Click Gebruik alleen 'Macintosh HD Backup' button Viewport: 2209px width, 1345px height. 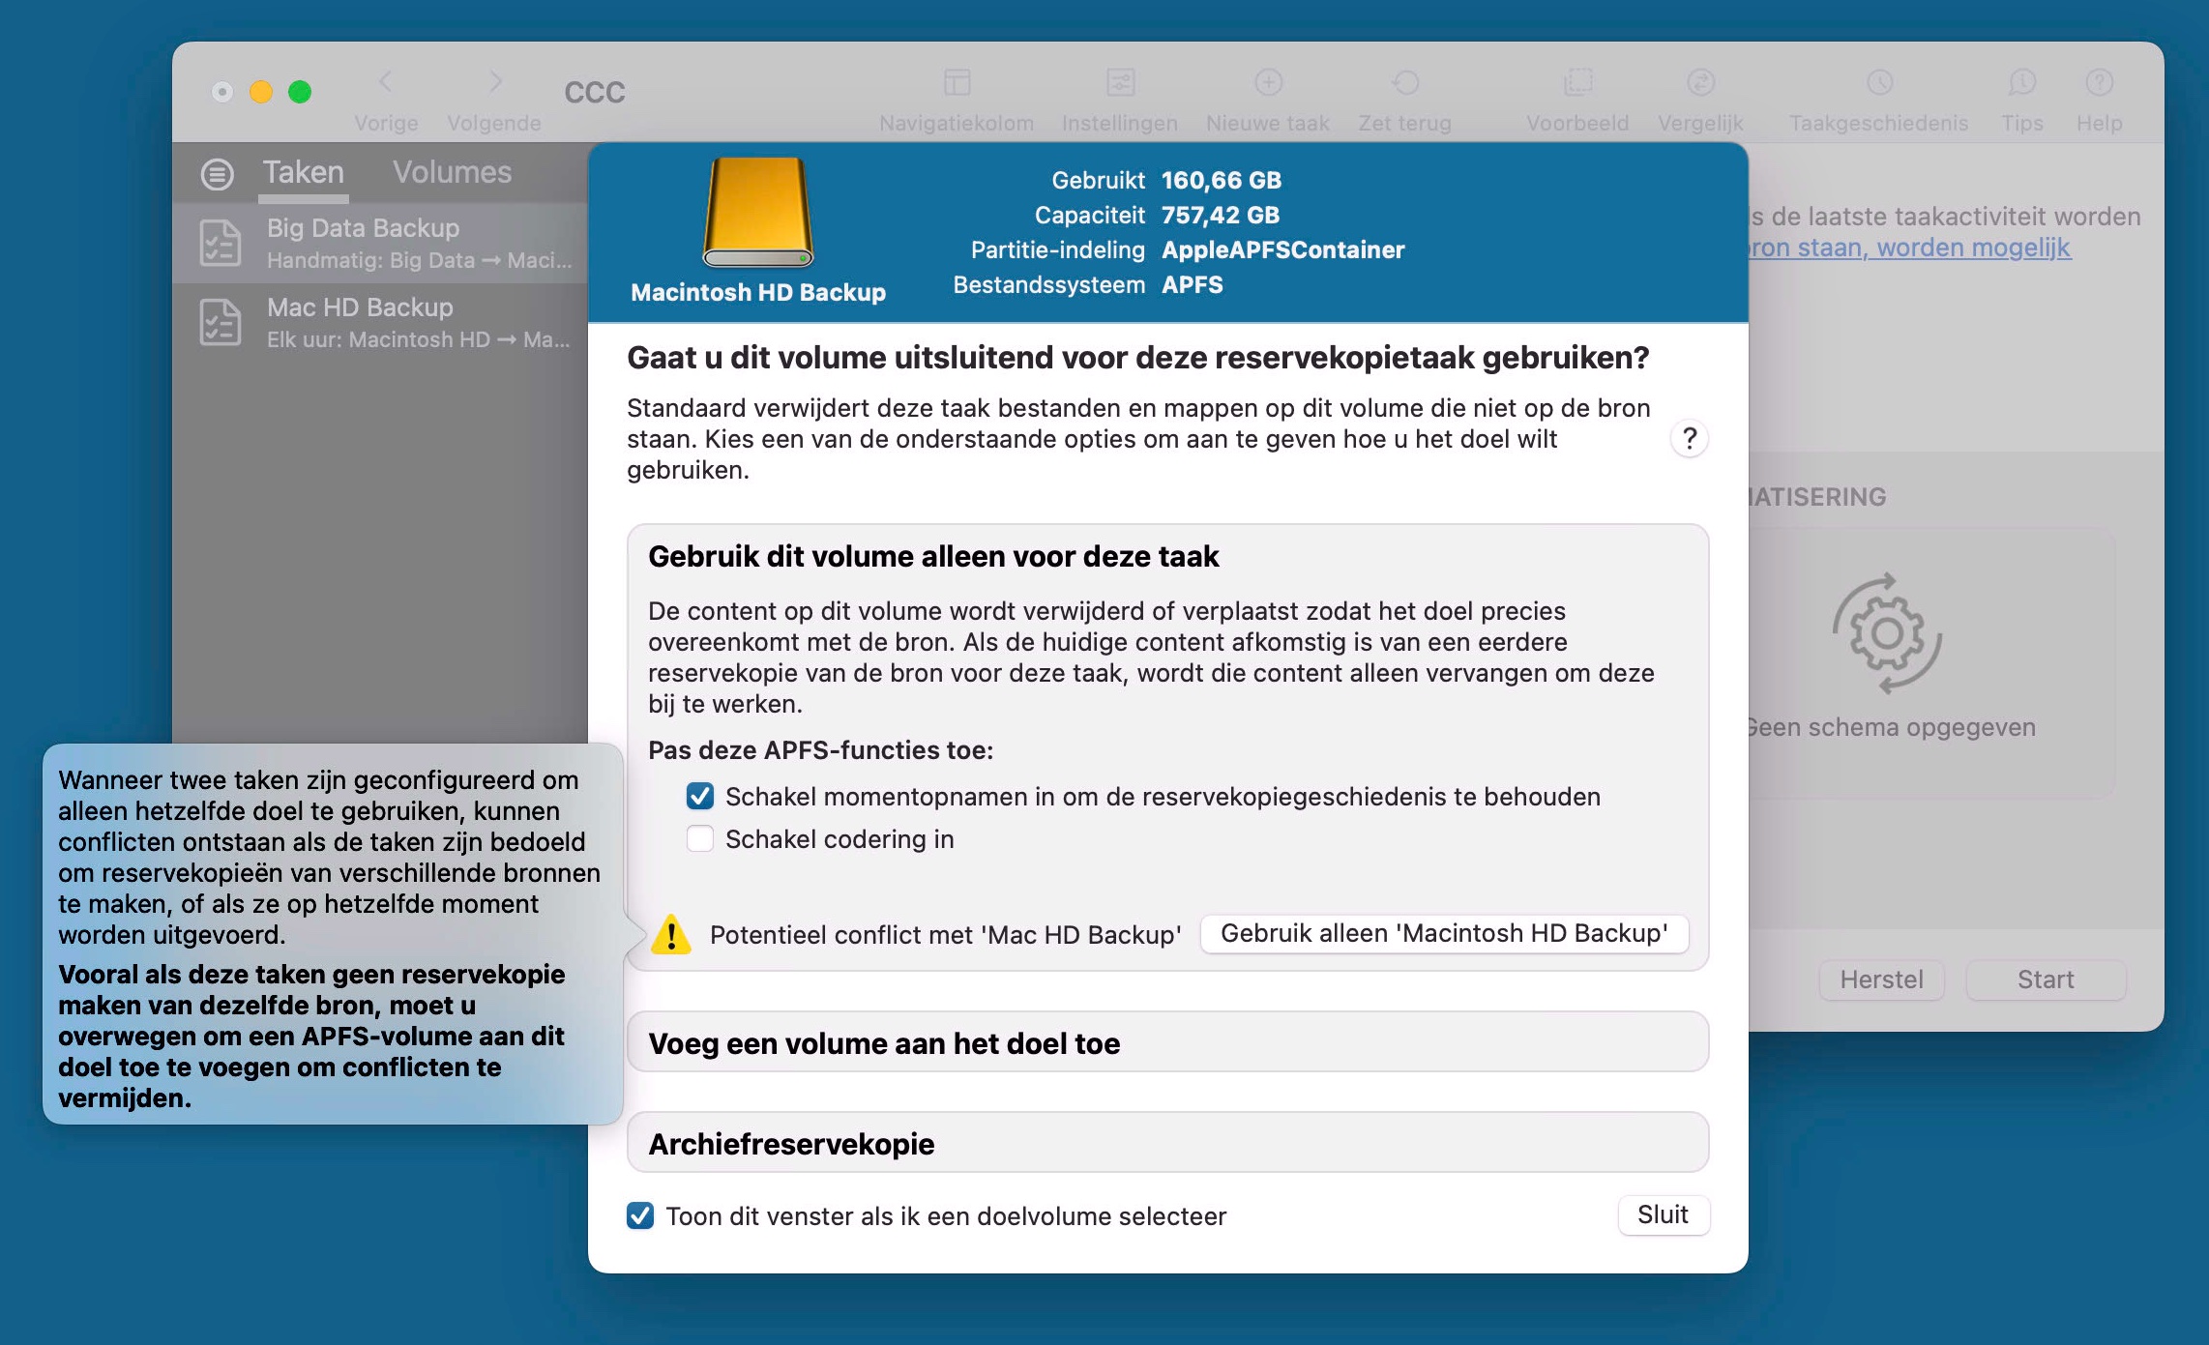coord(1444,933)
